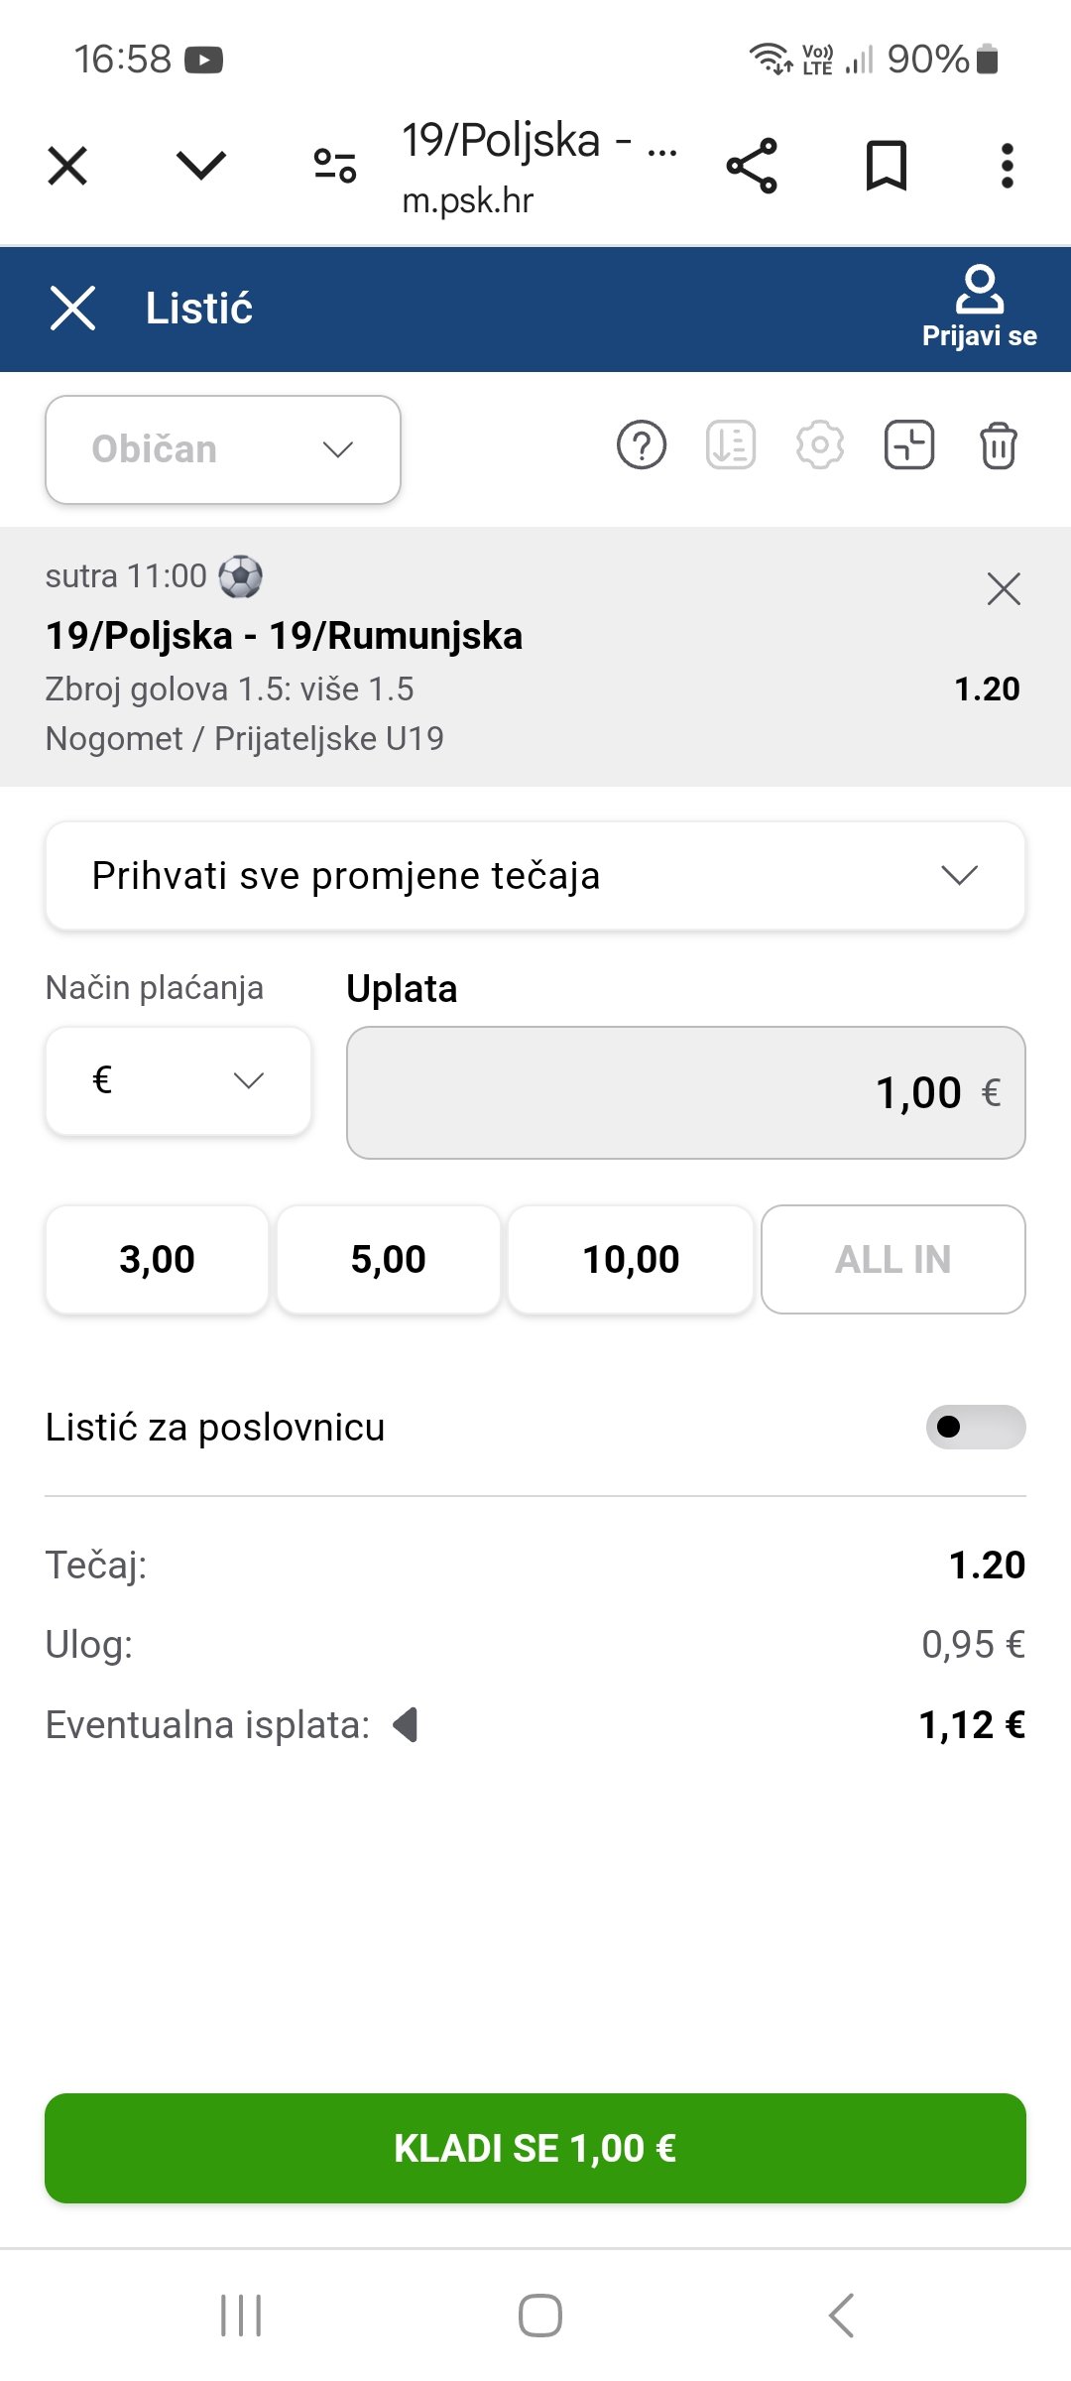Image resolution: width=1071 pixels, height=2381 pixels.
Task: Click the Uplata amount input field
Action: point(685,1092)
